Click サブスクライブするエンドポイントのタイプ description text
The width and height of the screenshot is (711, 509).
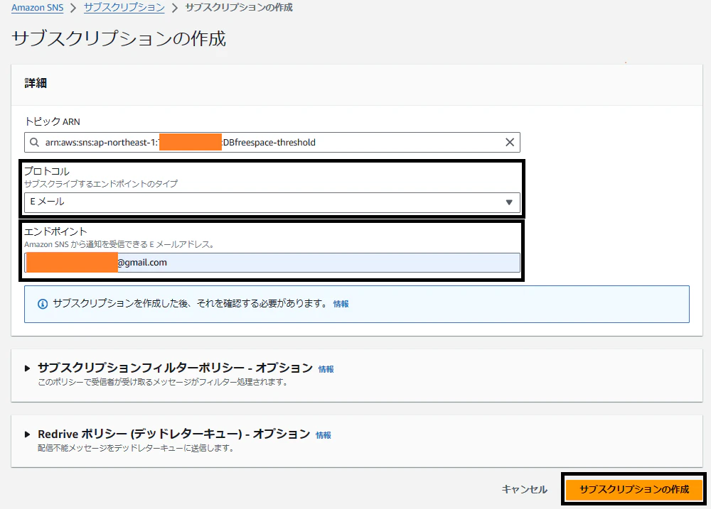pyautogui.click(x=101, y=184)
